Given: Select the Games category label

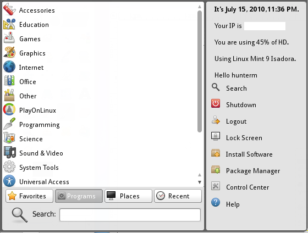Looking at the screenshot, I should 30,39.
